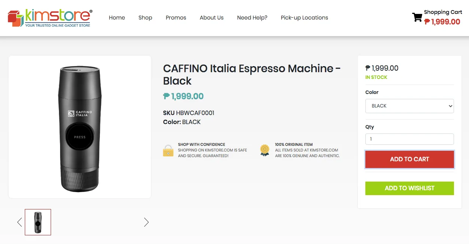Select the espresso machine thumbnail
Viewport: 469px width, 244px height.
(x=38, y=222)
